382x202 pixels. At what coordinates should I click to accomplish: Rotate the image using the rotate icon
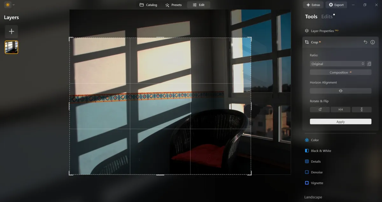click(320, 109)
